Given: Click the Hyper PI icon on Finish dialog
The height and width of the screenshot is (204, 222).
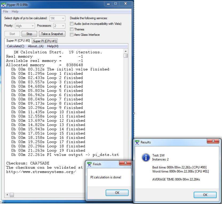Looking at the screenshot, I should tap(89, 164).
